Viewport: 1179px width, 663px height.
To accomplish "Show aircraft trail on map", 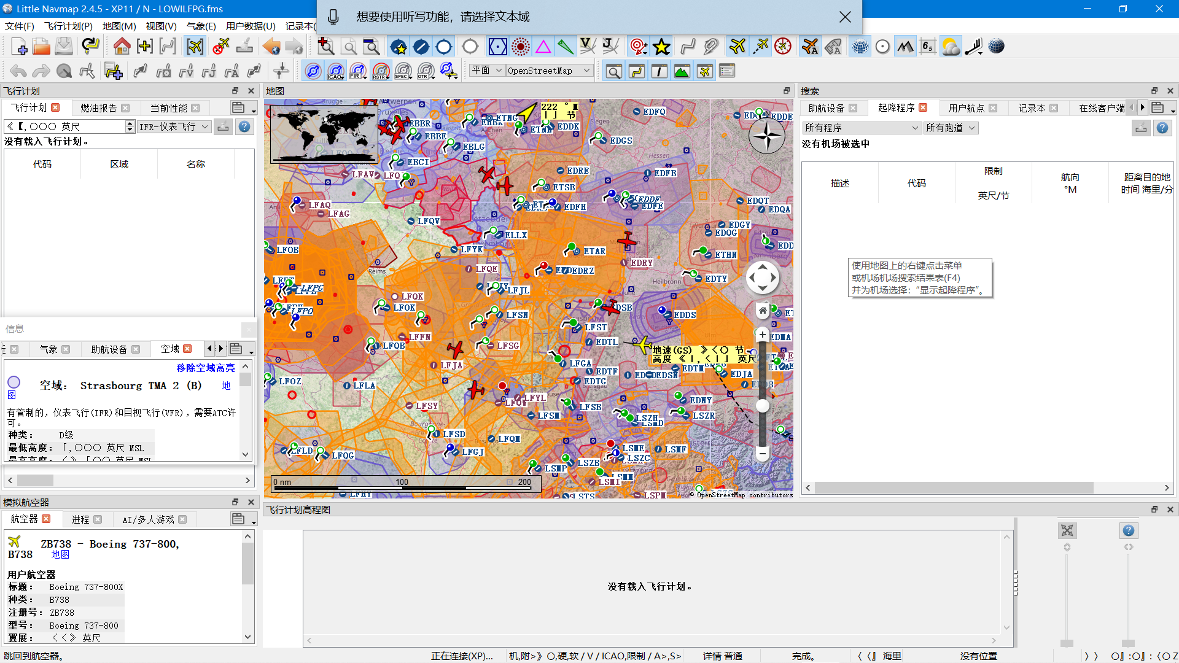I will pyautogui.click(x=761, y=47).
